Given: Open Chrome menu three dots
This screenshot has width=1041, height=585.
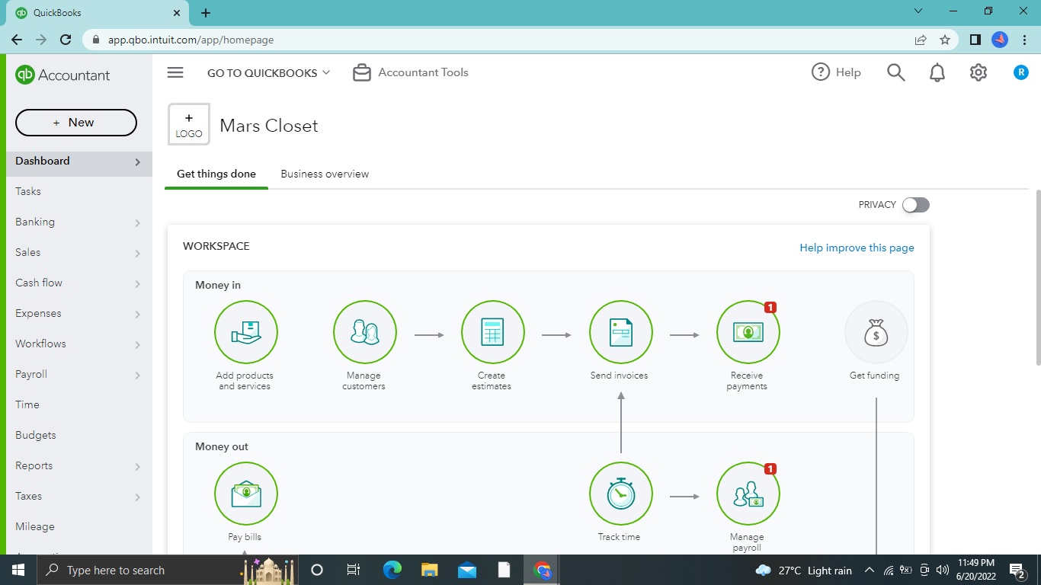Looking at the screenshot, I should 1024,40.
